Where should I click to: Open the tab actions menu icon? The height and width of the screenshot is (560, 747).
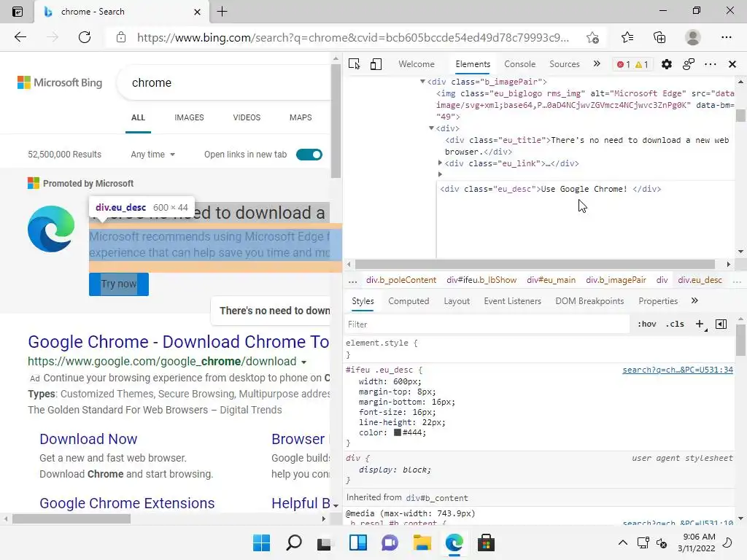(18, 12)
